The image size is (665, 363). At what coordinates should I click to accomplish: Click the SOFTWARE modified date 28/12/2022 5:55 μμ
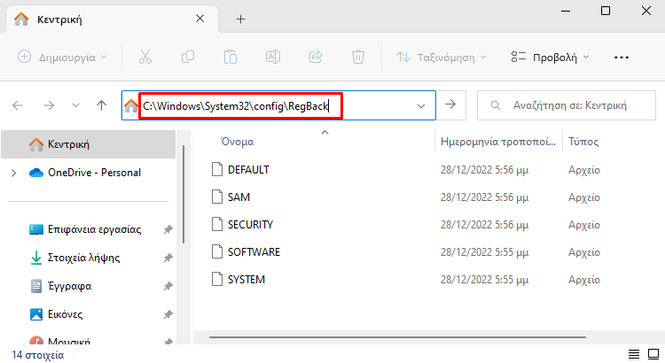click(x=484, y=252)
